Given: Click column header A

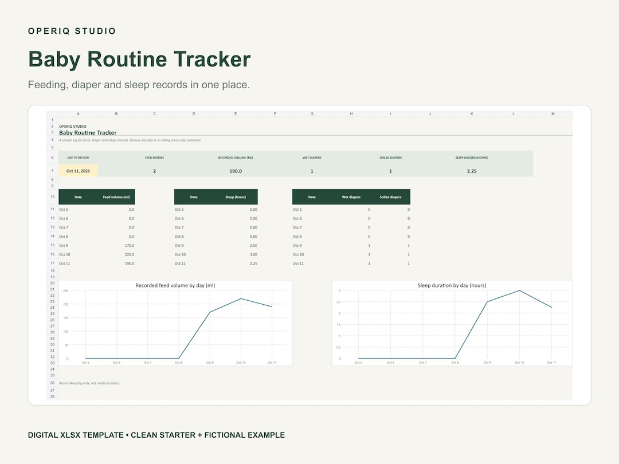Looking at the screenshot, I should tap(78, 113).
